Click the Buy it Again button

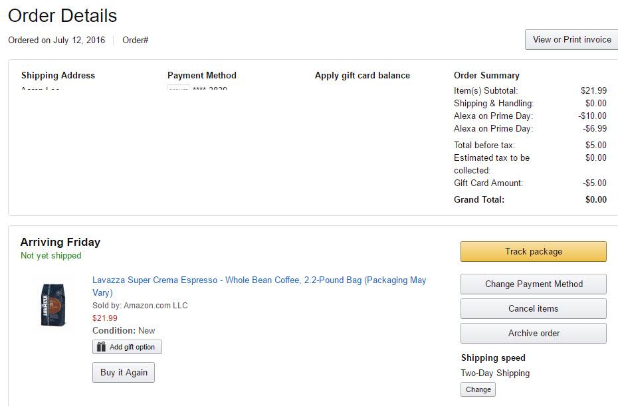click(x=124, y=372)
